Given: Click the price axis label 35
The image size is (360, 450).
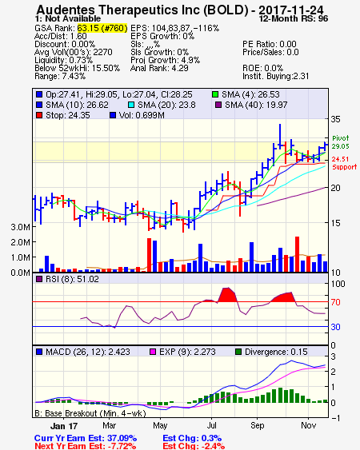Looking at the screenshot, I should pyautogui.click(x=335, y=119).
